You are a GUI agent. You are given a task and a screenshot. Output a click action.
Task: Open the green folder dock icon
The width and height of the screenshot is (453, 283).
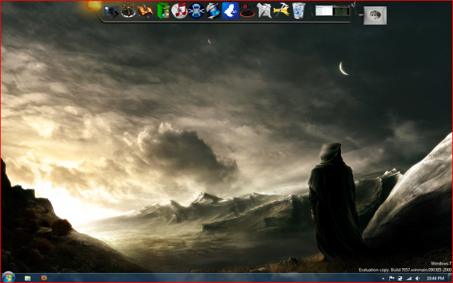click(163, 11)
